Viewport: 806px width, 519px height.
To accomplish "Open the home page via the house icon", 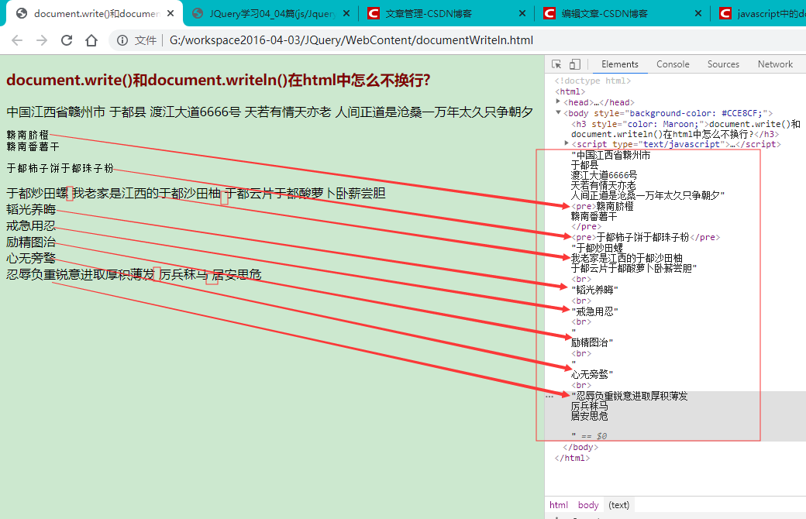I will [91, 40].
